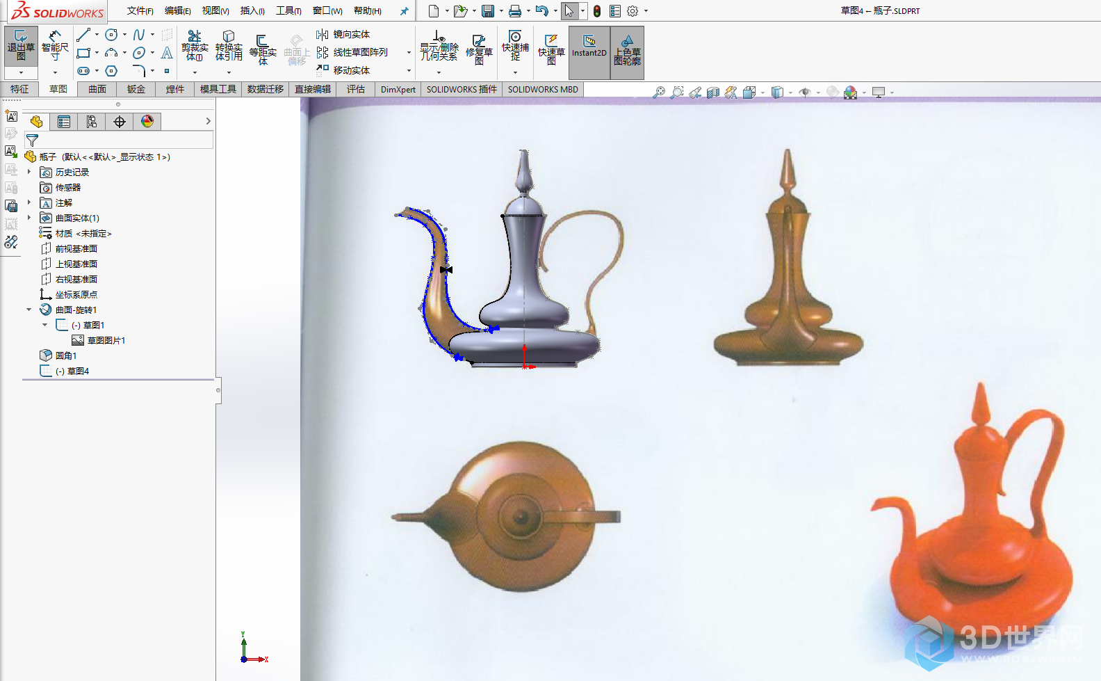This screenshot has width=1101, height=681.
Task: Click 显示/删除几何关系 display relations tool
Action: pos(439,46)
